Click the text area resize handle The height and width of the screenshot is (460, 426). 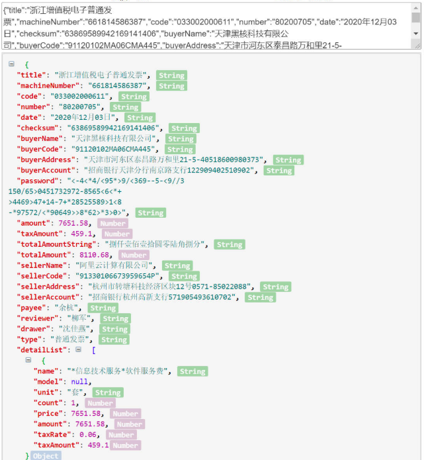[x=417, y=44]
